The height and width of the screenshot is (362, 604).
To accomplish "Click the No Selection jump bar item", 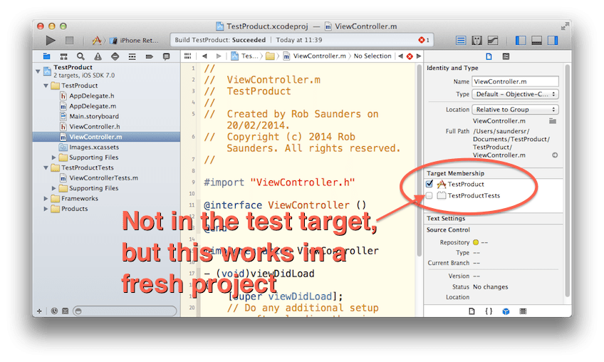I will tap(373, 56).
